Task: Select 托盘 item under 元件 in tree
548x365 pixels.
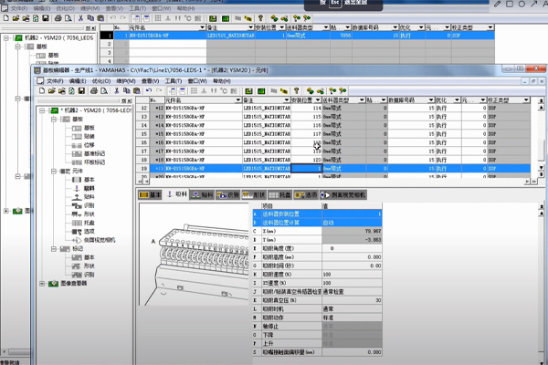Action: tap(90, 223)
